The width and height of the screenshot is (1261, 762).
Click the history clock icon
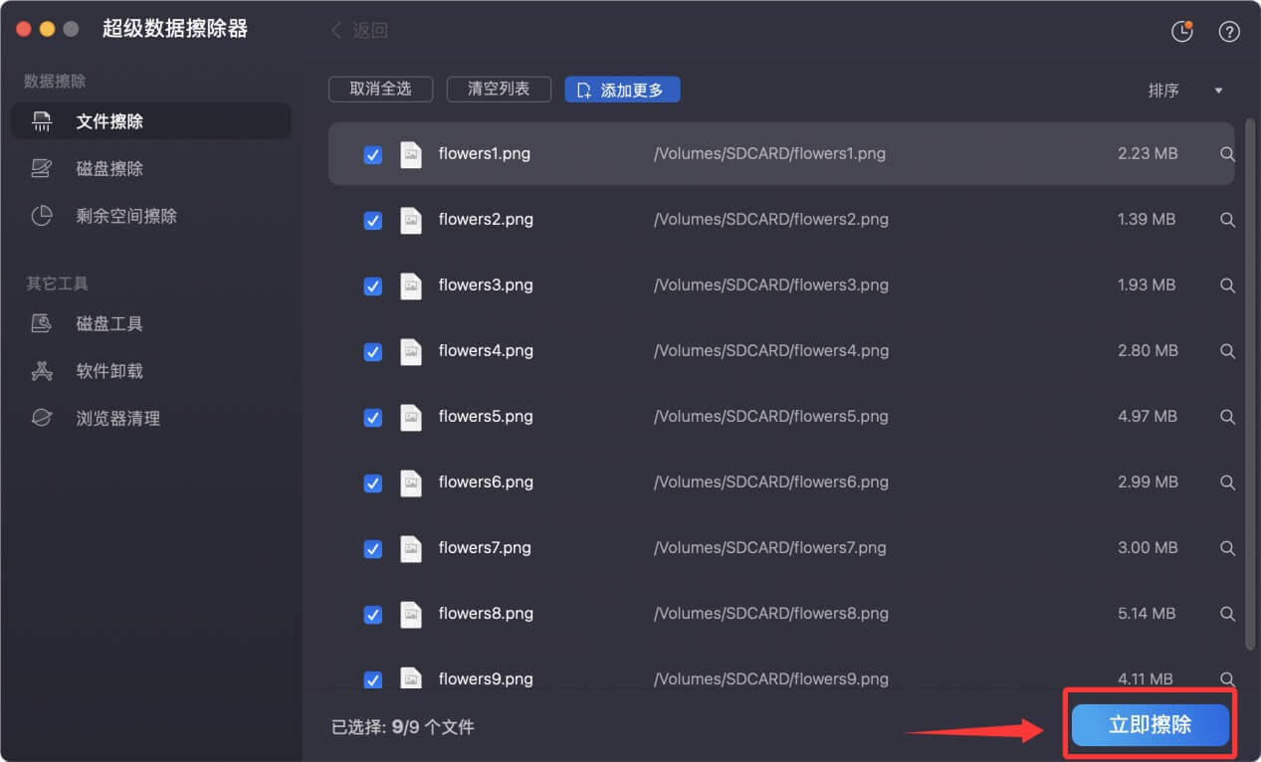[1181, 31]
